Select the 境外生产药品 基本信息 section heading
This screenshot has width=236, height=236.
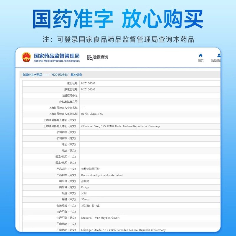(52, 75)
